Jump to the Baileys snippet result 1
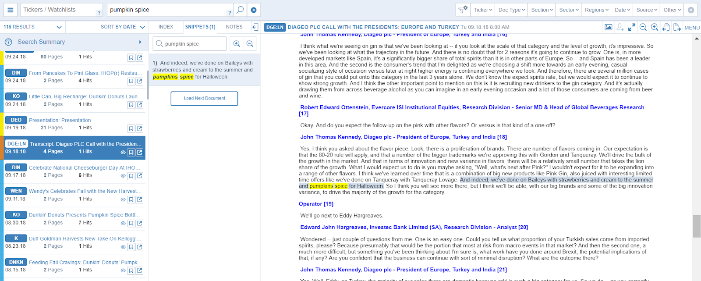 [x=204, y=70]
